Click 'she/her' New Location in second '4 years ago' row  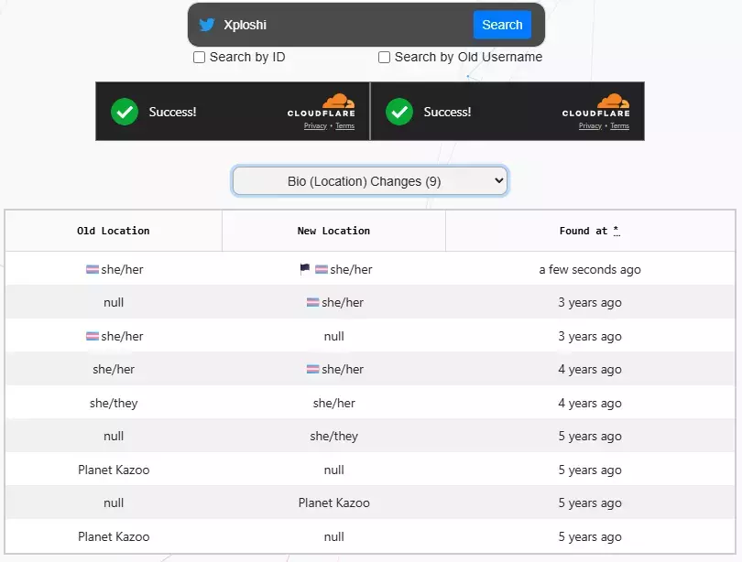coord(334,403)
